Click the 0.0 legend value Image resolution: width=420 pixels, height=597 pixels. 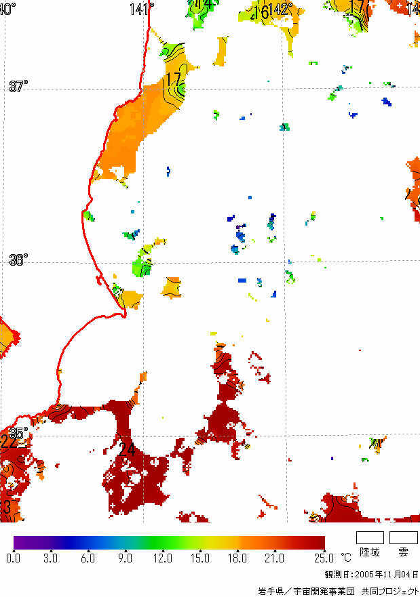click(14, 558)
